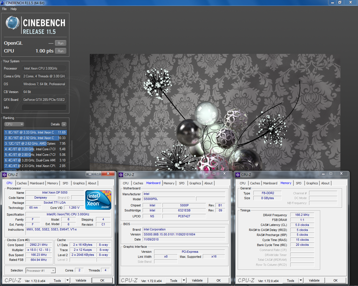Click the Cinebench logo sphere icon
This screenshot has width=358, height=286.
click(13, 23)
